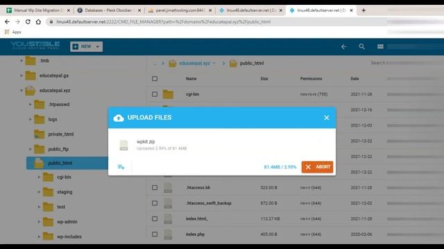Open the index.html_ file
444x249 pixels.
click(x=197, y=219)
